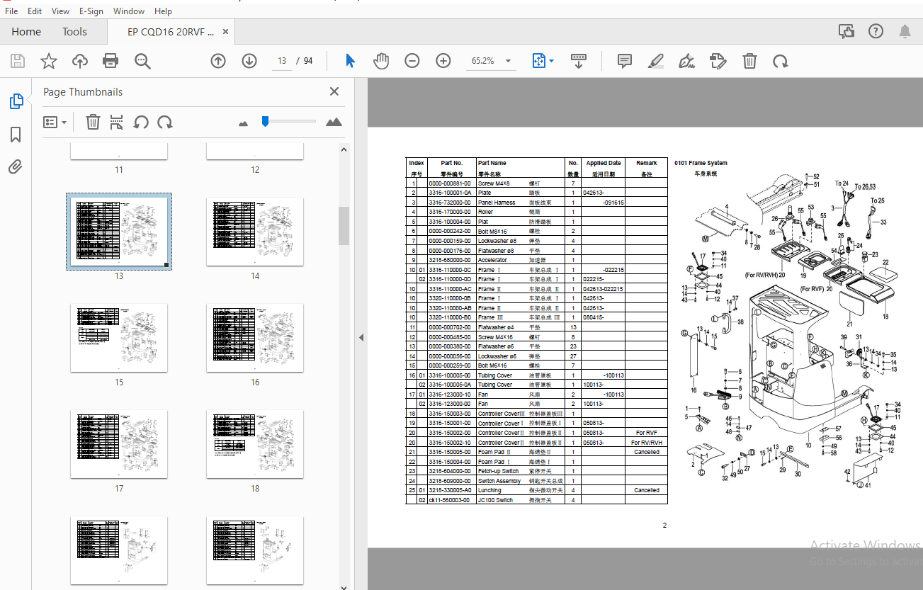Viewport: 923px width, 590px height.
Task: Select the highlighted page 13 thumbnail
Action: tap(119, 232)
